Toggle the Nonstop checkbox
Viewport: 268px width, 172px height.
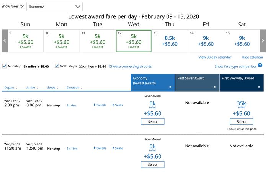point(5,66)
